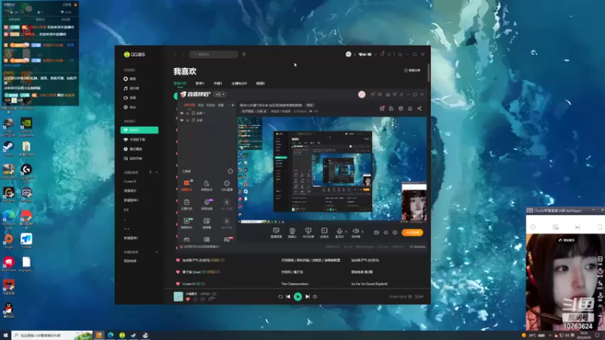Viewport: 605px width, 340px height.
Task: Switch to playlists tab in My Favorites
Action: [200, 83]
